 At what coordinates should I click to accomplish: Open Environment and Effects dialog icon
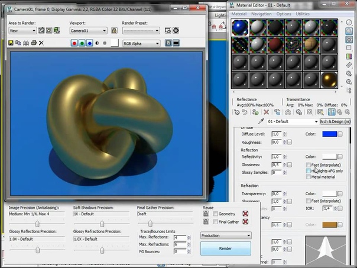point(176,31)
